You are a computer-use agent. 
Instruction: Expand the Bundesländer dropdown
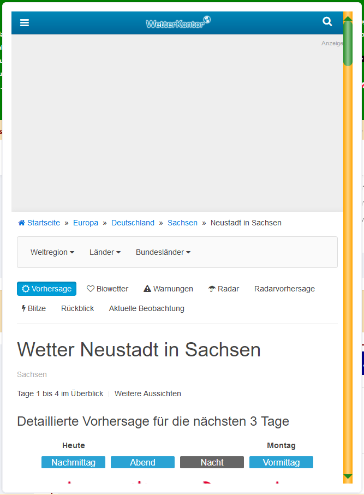[163, 252]
